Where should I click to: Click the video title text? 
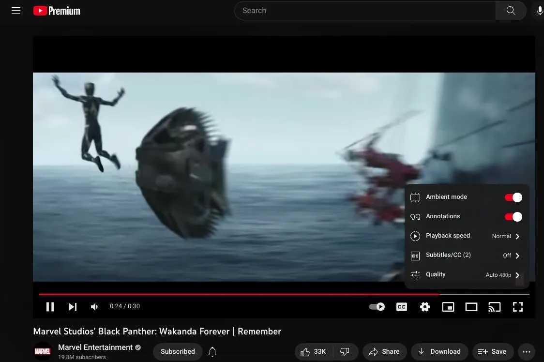point(157,332)
